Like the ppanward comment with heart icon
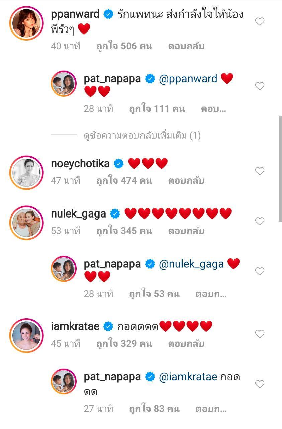The width and height of the screenshot is (282, 429). (260, 22)
